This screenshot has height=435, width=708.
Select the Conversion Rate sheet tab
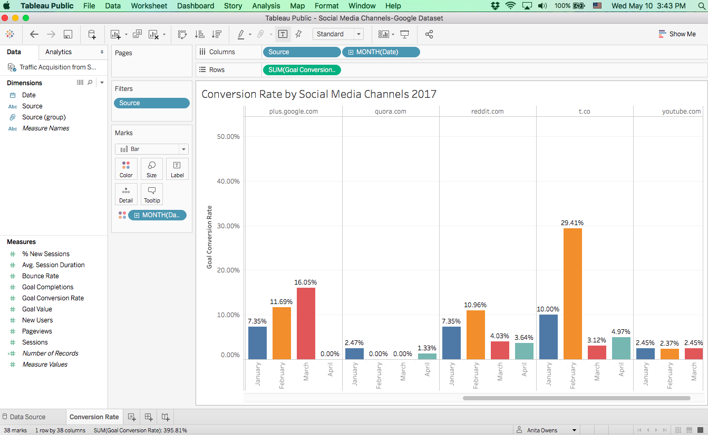pyautogui.click(x=94, y=417)
